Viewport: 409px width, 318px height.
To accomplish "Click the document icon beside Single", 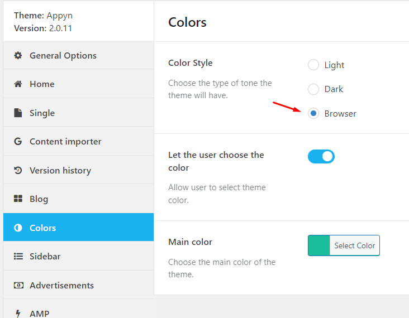I will click(x=18, y=113).
